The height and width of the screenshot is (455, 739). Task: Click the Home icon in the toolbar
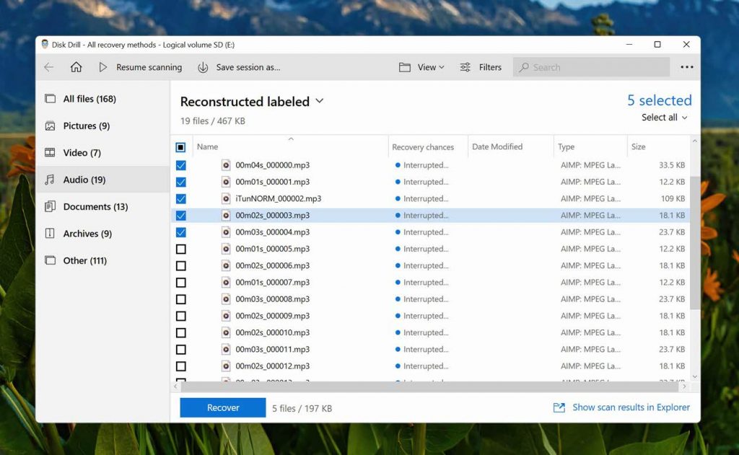78,67
